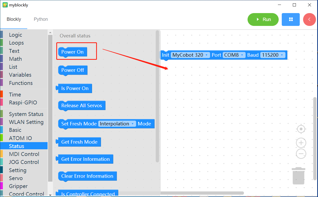The height and width of the screenshot is (197, 318).
Task: Zoom out the workspace with minus icon
Action: click(301, 154)
